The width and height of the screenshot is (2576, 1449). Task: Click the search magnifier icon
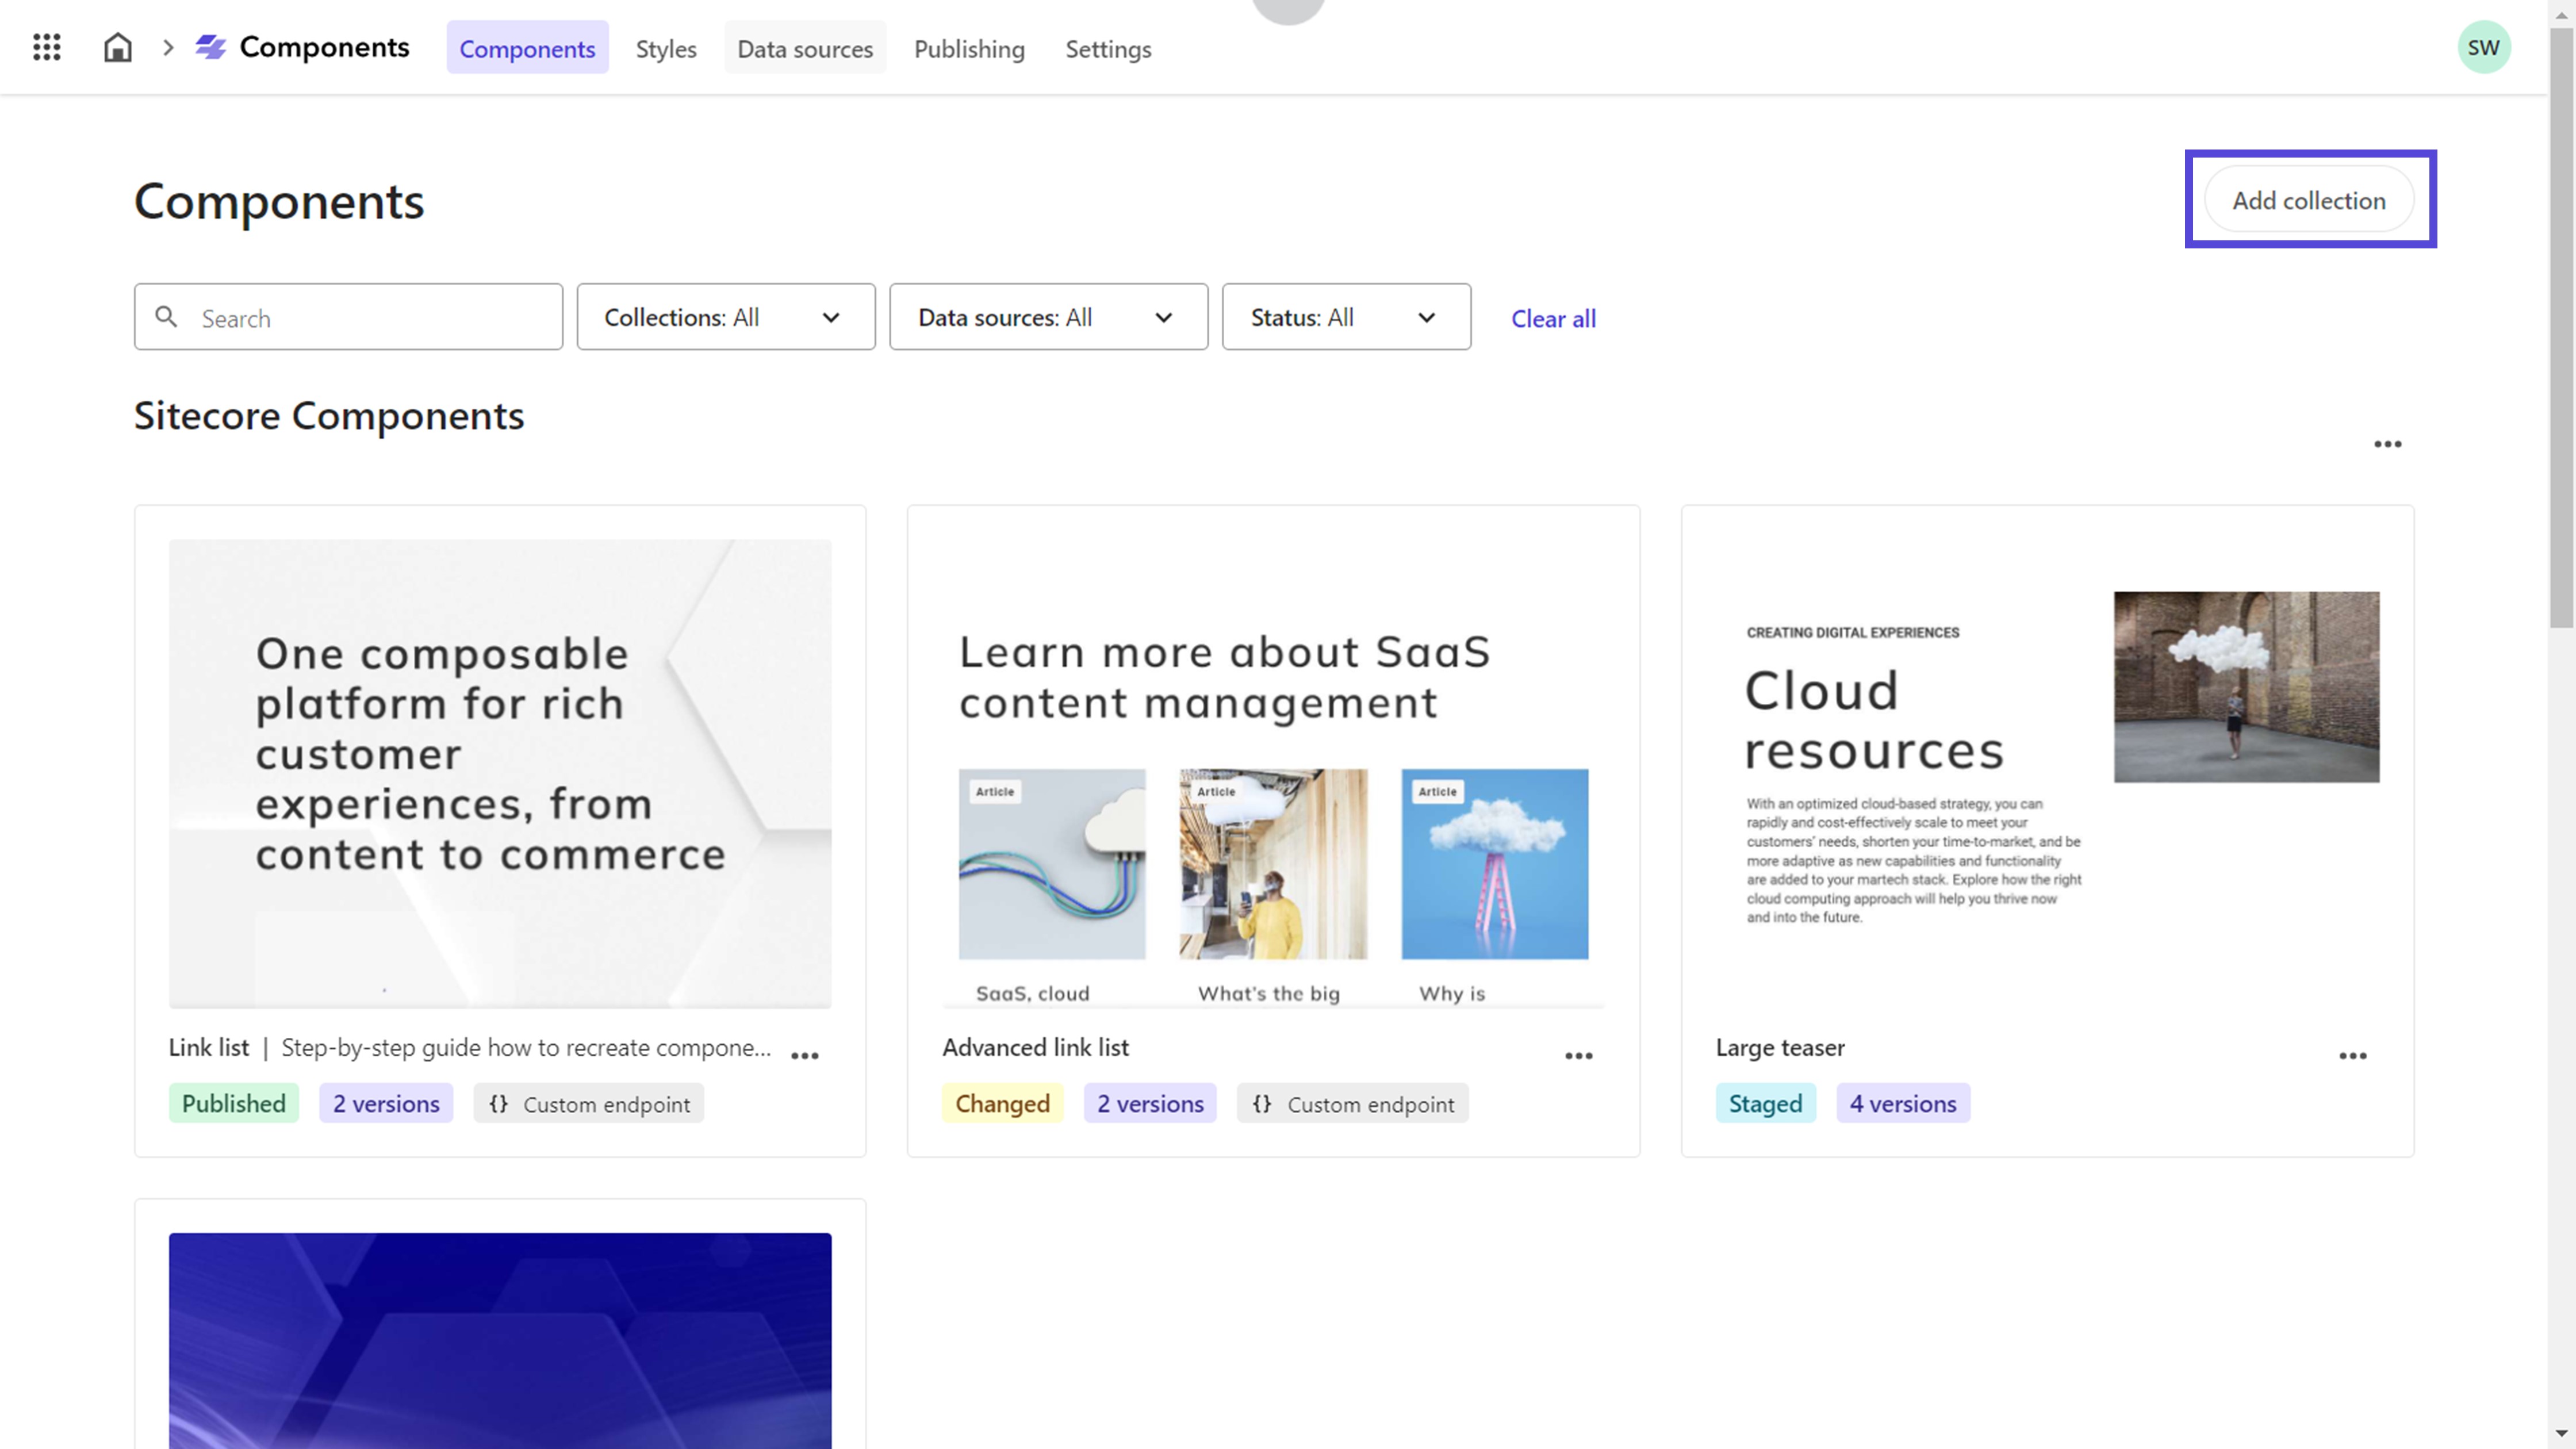click(167, 317)
